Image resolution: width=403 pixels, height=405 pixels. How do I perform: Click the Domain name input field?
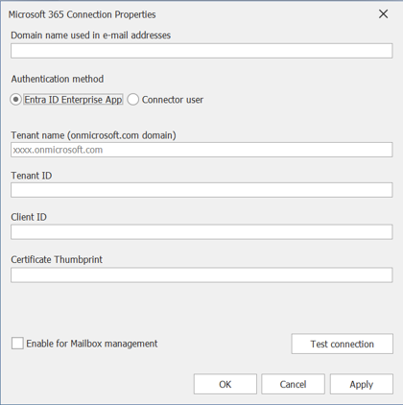(201, 51)
